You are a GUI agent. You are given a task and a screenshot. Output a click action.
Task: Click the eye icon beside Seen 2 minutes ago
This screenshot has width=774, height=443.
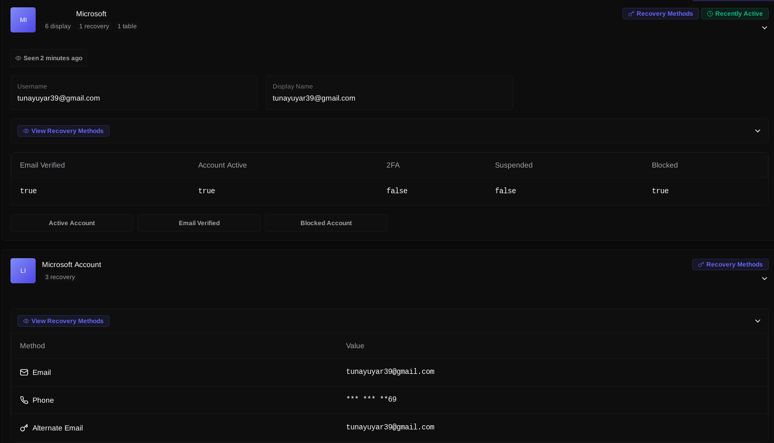click(x=18, y=58)
